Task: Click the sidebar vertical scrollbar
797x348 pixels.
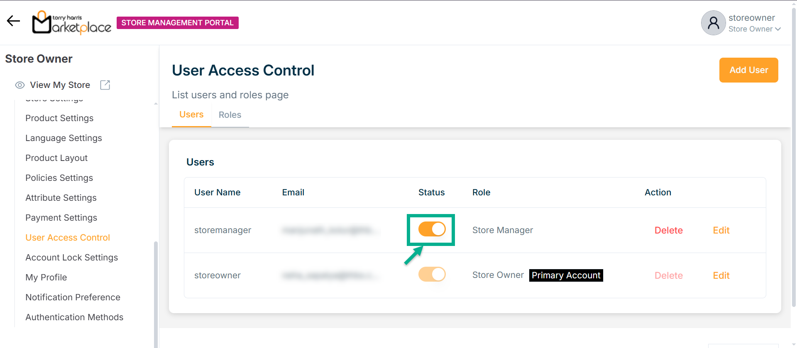Action: coord(156,290)
